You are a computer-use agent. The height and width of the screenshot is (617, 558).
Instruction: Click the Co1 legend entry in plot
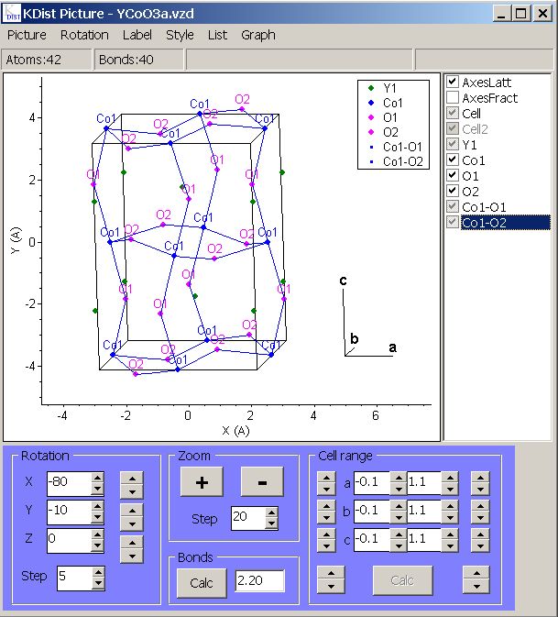386,103
